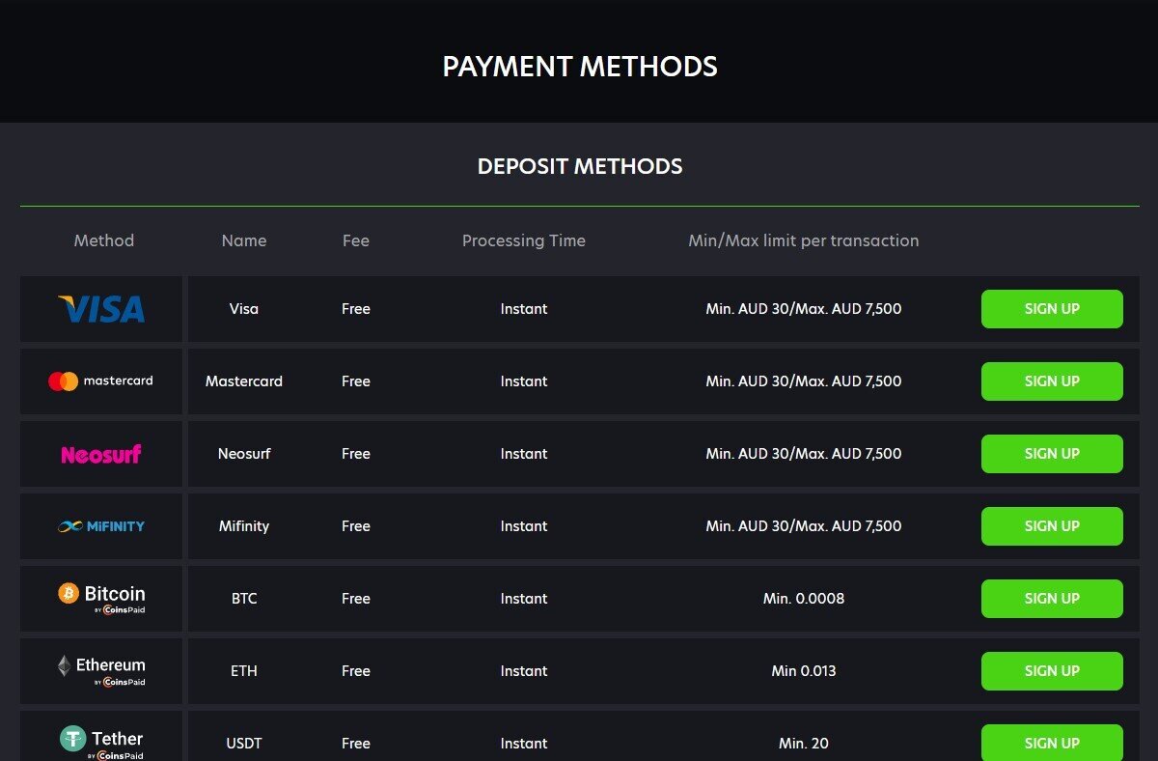Screen dimensions: 1158x761
Task: Click the Free fee in ETH row
Action: coord(356,671)
